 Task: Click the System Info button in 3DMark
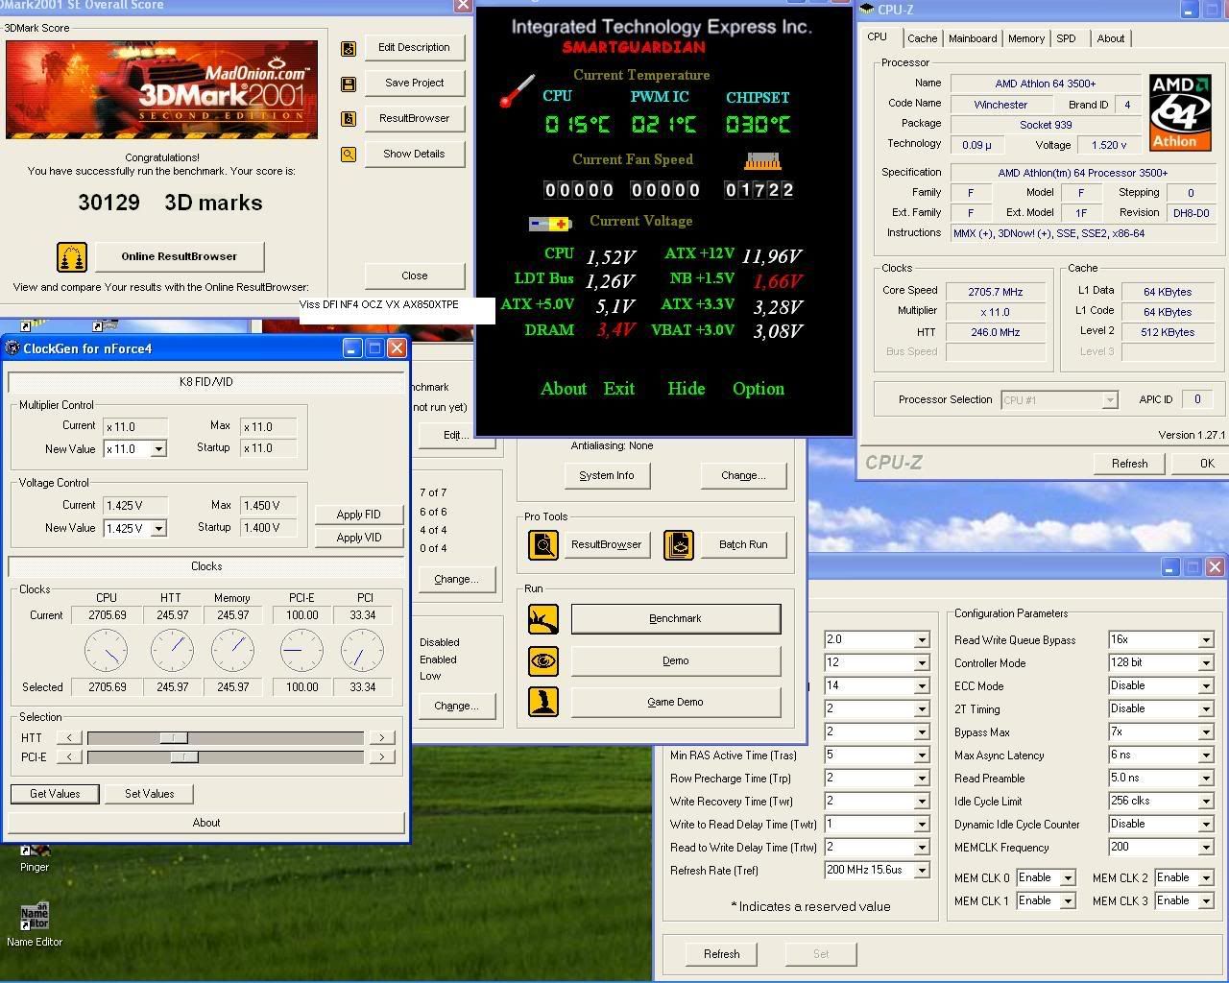tap(607, 475)
